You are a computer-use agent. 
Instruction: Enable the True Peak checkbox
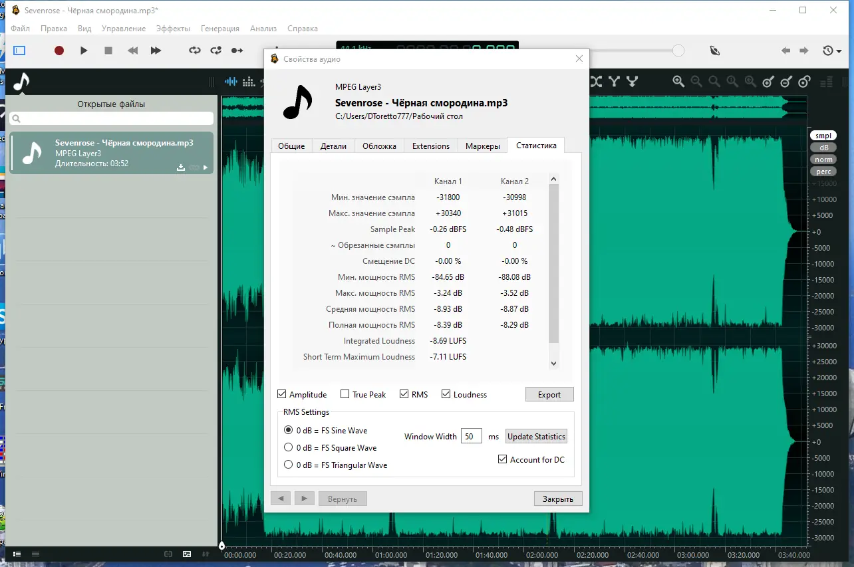[x=345, y=395]
